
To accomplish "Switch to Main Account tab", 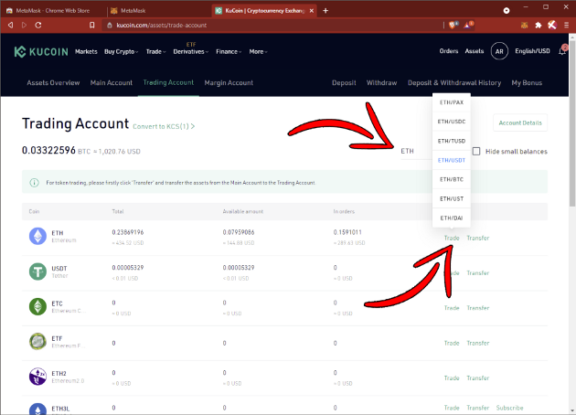I will 112,83.
